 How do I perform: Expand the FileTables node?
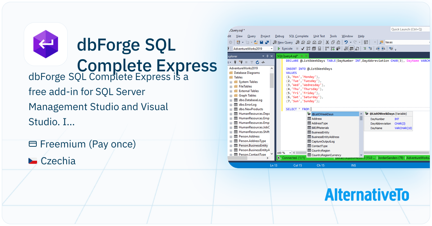(231, 86)
